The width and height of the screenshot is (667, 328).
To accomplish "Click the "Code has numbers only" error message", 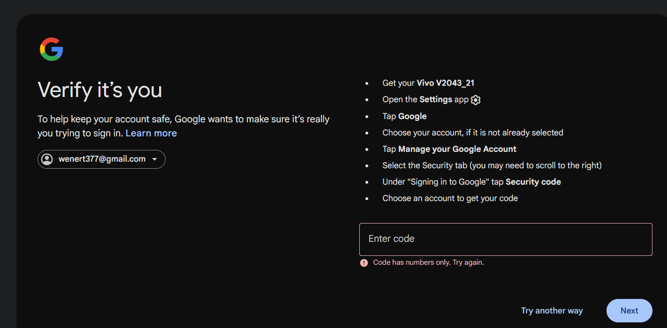I will [x=428, y=262].
